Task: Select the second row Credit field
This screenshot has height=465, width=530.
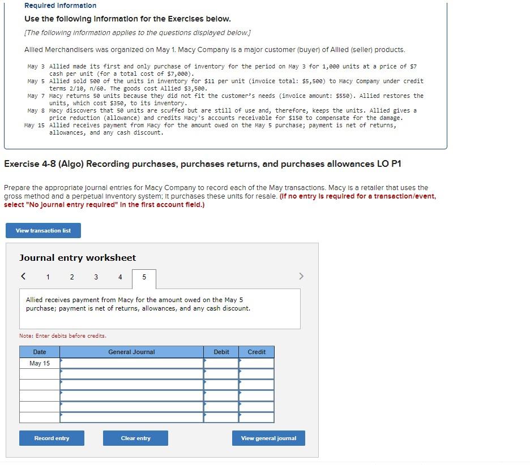Action: click(257, 374)
